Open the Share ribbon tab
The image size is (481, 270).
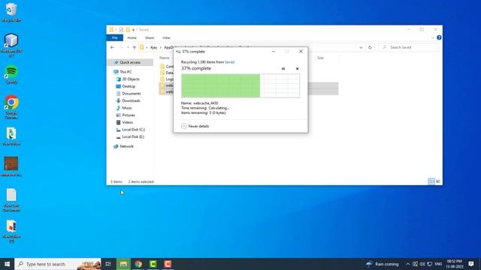click(150, 37)
